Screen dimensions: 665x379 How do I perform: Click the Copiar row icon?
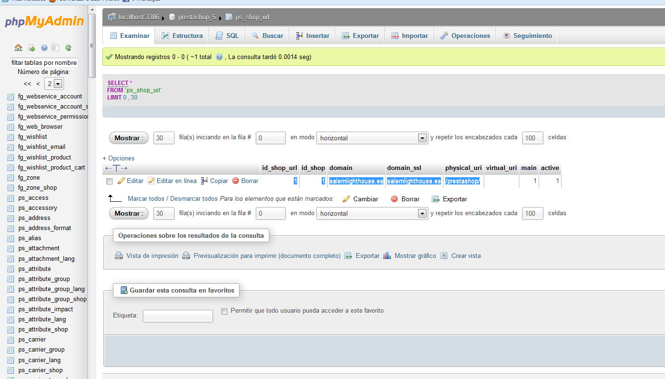point(204,181)
